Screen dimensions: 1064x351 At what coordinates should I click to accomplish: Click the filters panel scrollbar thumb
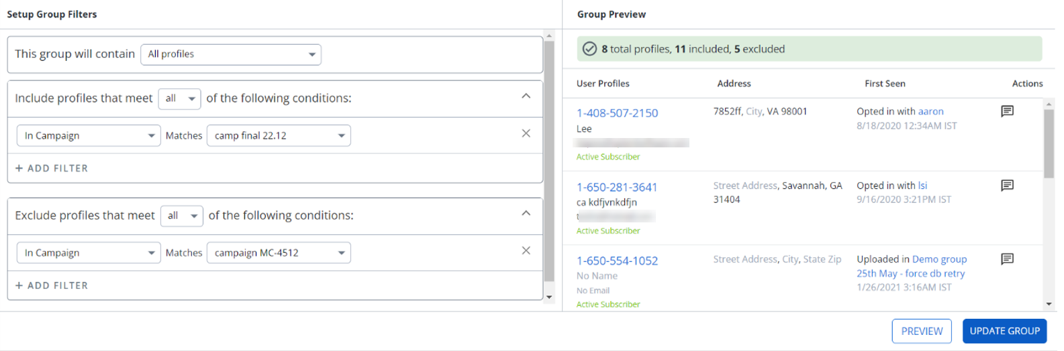coord(549,161)
